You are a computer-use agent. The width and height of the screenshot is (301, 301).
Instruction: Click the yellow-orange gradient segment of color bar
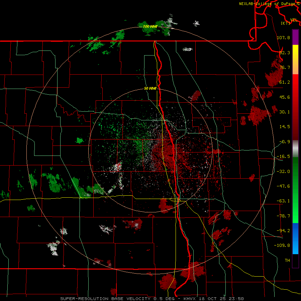(295, 60)
